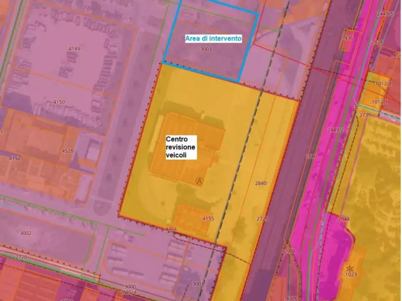Image resolution: width=402 pixels, height=301 pixels.
Task: Click parcel number 2449/2
Action: (x=335, y=130)
